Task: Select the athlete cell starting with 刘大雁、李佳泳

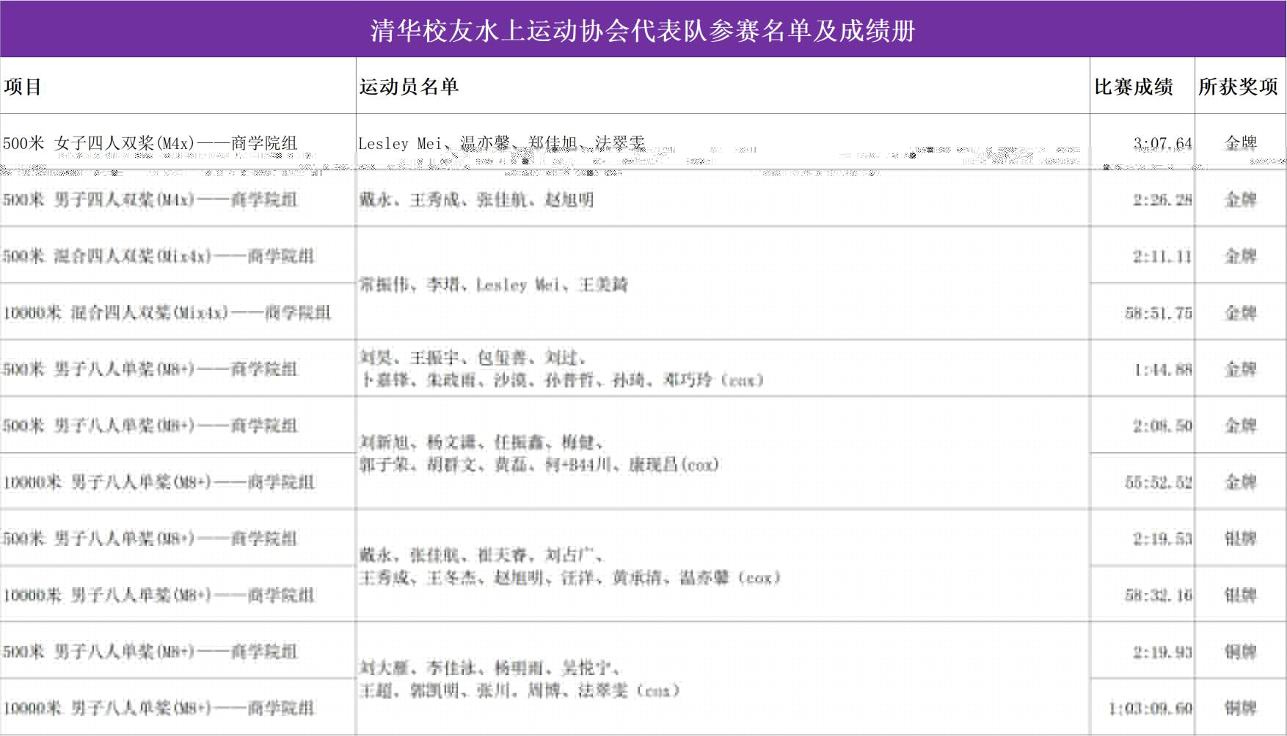Action: click(723, 679)
